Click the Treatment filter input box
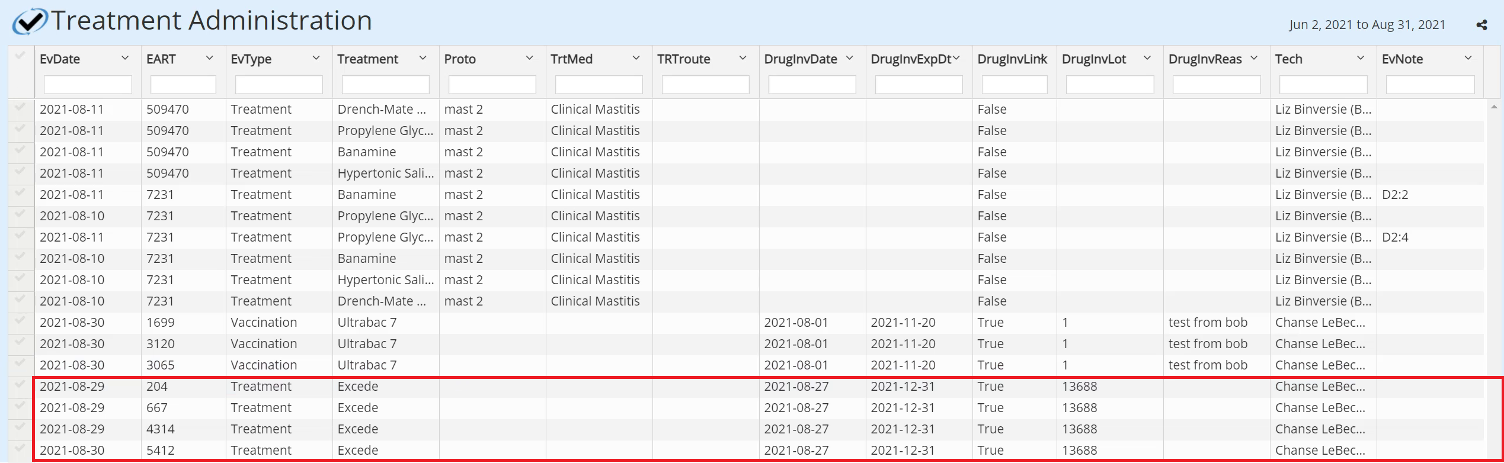The height and width of the screenshot is (463, 1504). 385,85
